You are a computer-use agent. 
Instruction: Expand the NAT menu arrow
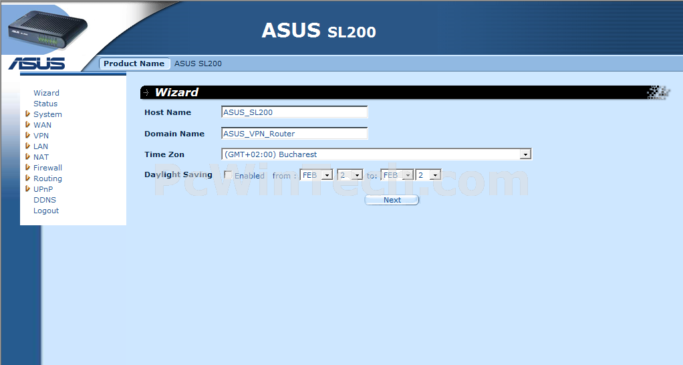click(27, 157)
